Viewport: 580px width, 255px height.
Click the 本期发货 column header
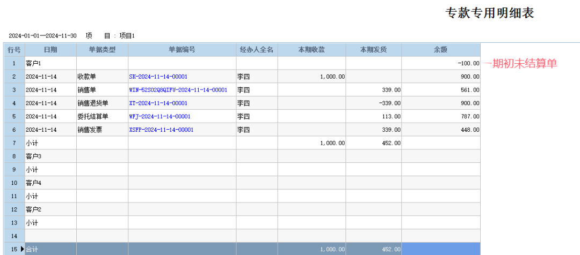(x=374, y=50)
